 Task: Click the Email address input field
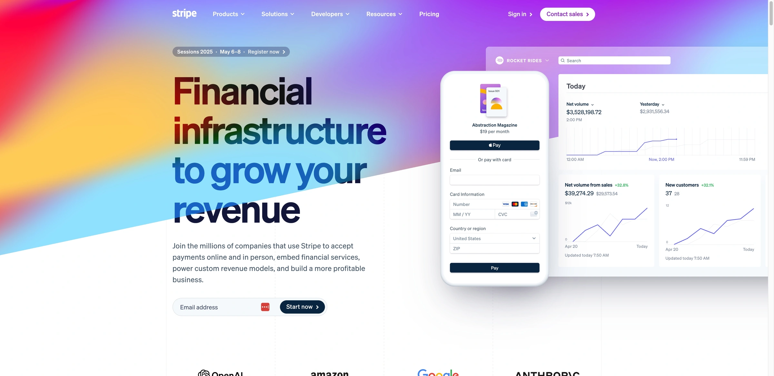tap(217, 306)
